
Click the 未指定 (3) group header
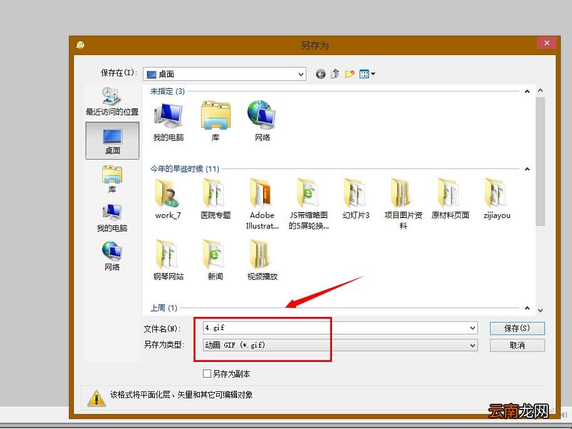167,91
